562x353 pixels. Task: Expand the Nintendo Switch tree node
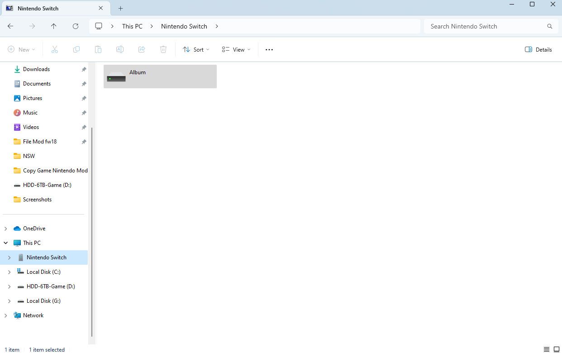(x=10, y=258)
